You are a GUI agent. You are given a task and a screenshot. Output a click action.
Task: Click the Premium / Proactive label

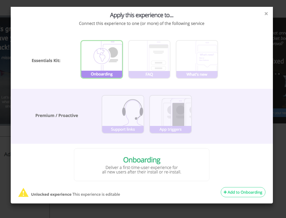click(x=57, y=116)
